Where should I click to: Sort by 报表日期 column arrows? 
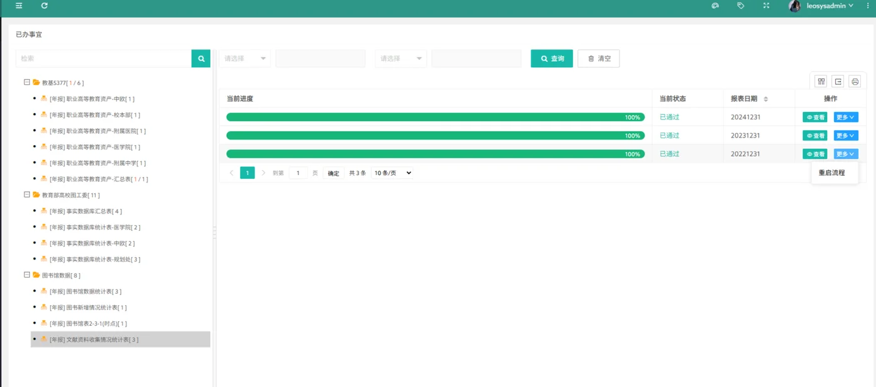[765, 99]
